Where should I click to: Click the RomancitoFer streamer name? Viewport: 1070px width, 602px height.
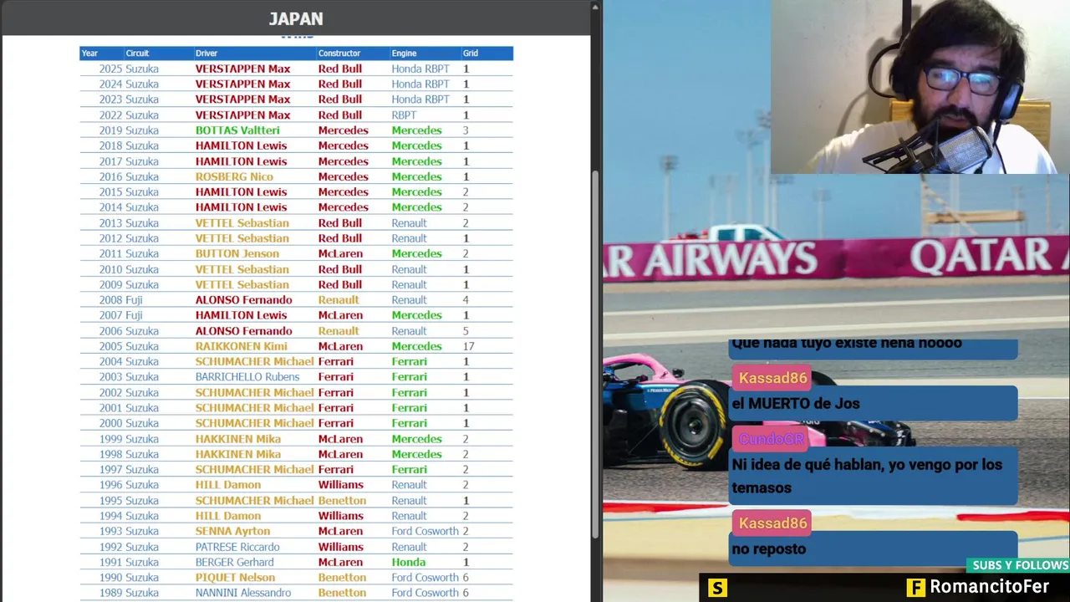pos(989,587)
